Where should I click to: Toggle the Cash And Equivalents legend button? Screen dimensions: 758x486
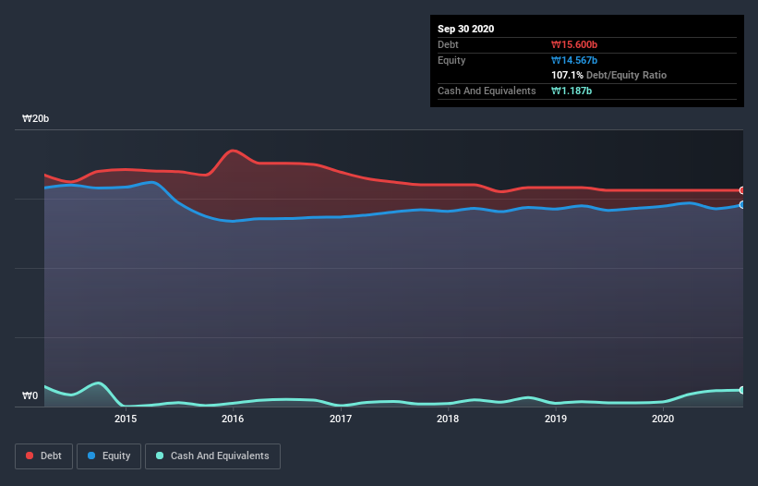click(212, 456)
